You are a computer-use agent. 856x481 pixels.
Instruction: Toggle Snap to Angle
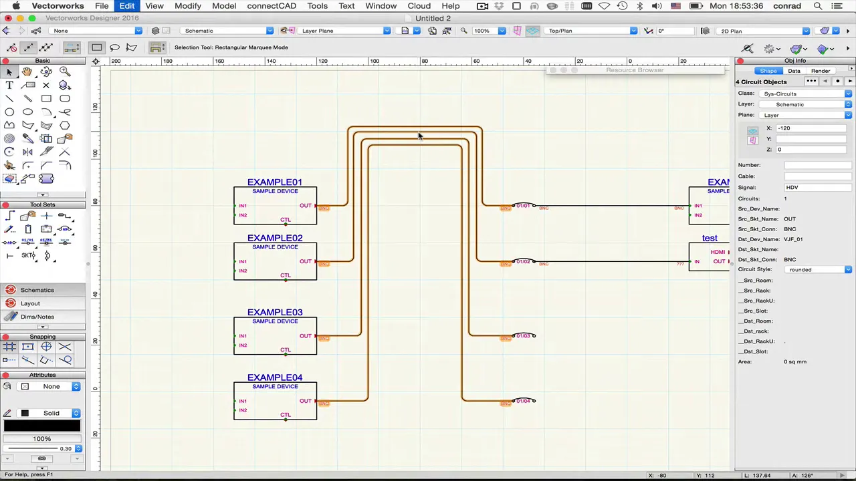point(46,347)
